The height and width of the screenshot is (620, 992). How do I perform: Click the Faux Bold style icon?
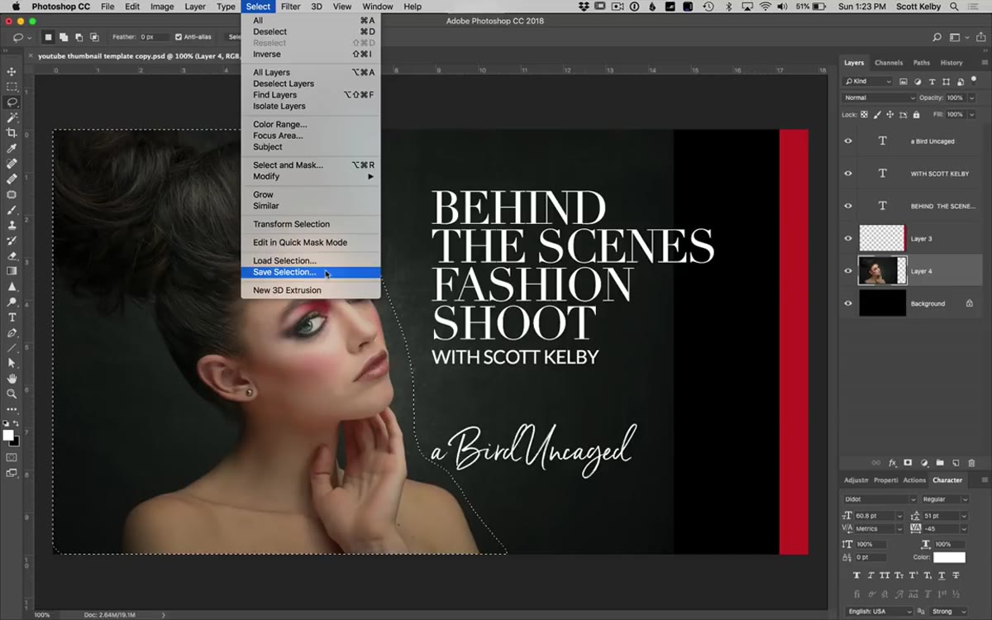pyautogui.click(x=856, y=575)
